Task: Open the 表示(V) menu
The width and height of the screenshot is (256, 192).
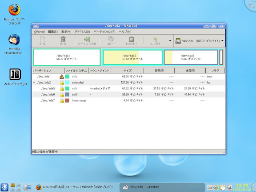Action: click(x=66, y=32)
